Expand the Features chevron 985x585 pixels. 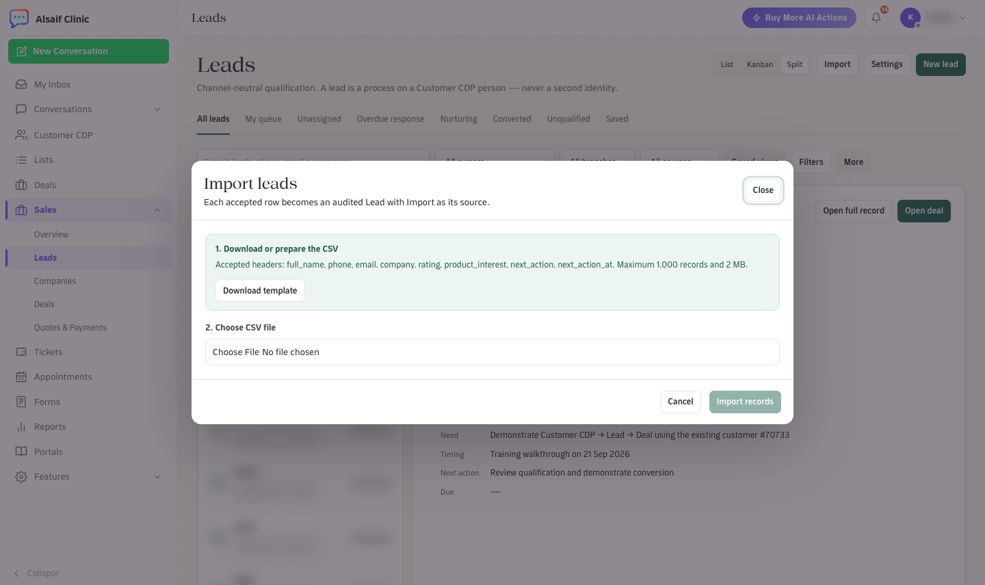[157, 477]
